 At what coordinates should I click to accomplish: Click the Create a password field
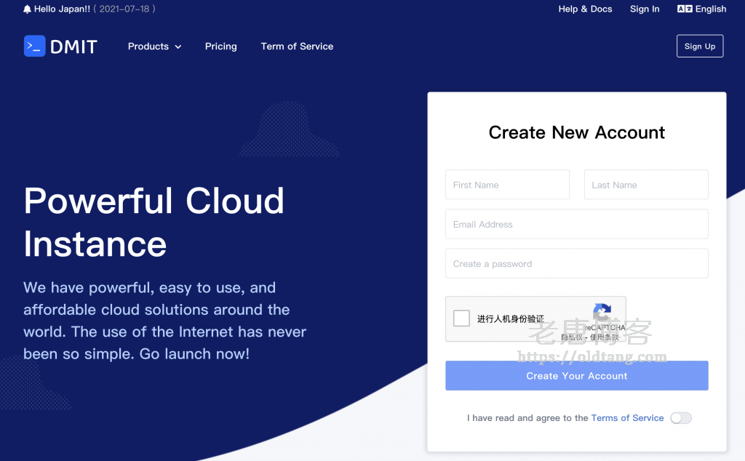[576, 262]
